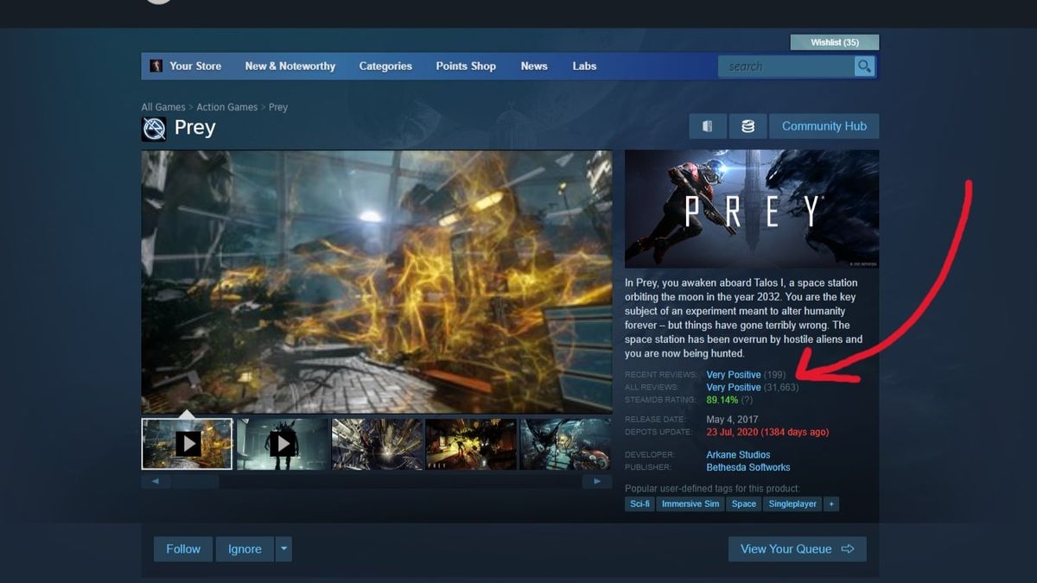Go to Points Shop
The image size is (1037, 583).
coord(466,66)
